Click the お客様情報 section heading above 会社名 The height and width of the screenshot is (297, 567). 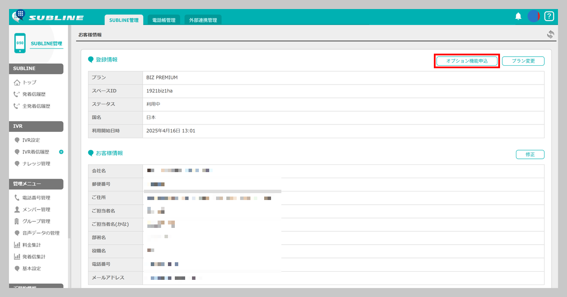(109, 153)
